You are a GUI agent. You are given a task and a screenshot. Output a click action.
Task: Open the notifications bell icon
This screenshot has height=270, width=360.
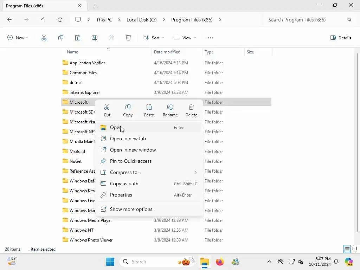pos(336,262)
